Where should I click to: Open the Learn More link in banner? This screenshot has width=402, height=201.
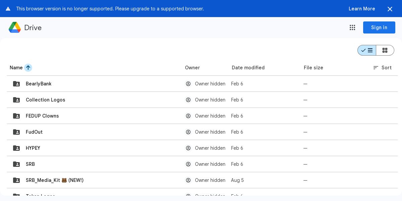tap(362, 9)
